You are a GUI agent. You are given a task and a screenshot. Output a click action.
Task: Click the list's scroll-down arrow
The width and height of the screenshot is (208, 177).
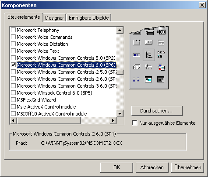point(120,114)
